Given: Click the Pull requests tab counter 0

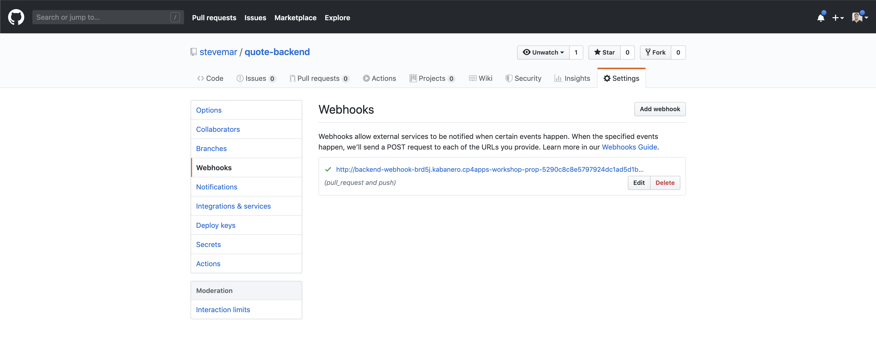Looking at the screenshot, I should tap(345, 79).
